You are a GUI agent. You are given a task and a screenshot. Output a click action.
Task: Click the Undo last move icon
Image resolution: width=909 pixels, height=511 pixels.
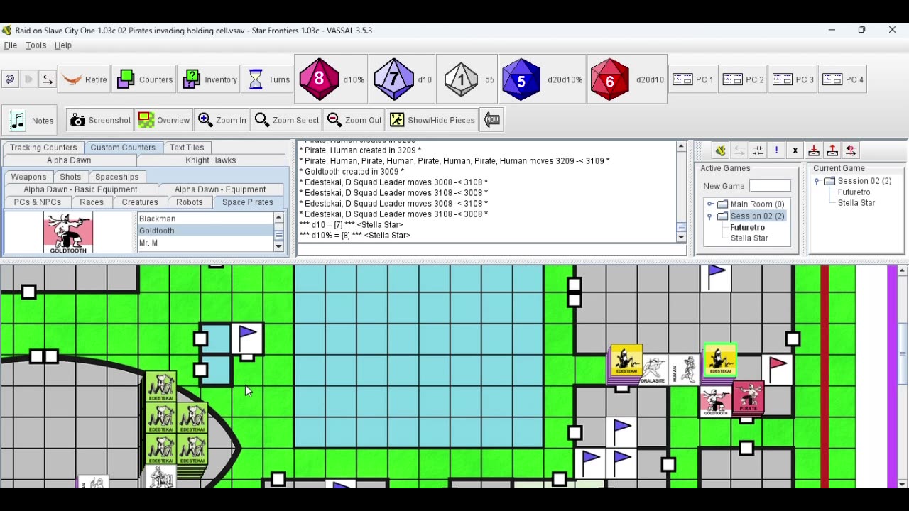coord(10,79)
